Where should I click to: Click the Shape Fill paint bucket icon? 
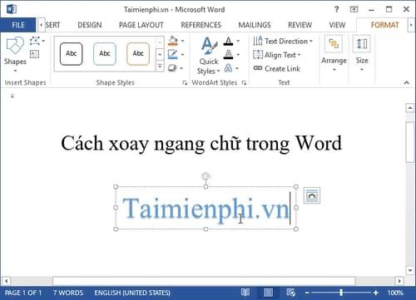click(x=173, y=41)
